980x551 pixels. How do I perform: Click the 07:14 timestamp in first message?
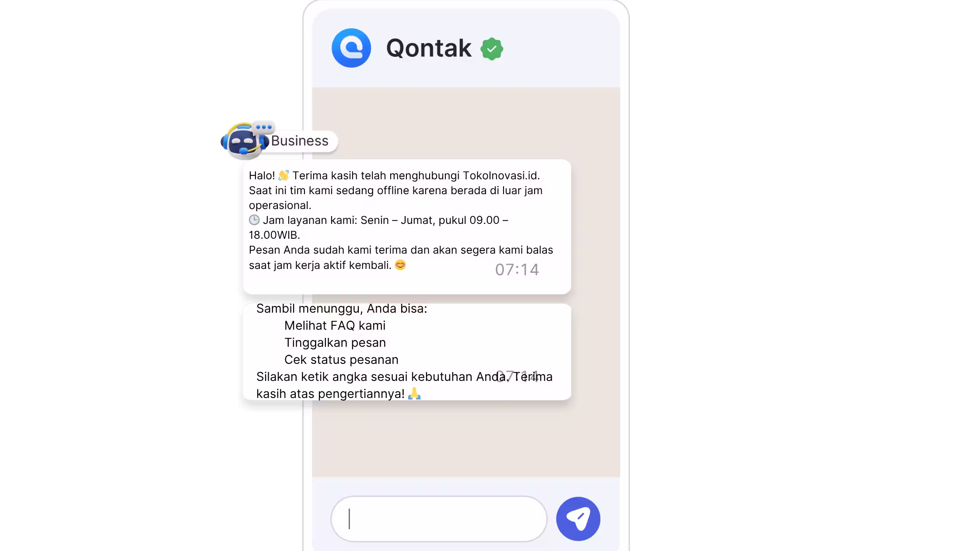point(517,270)
